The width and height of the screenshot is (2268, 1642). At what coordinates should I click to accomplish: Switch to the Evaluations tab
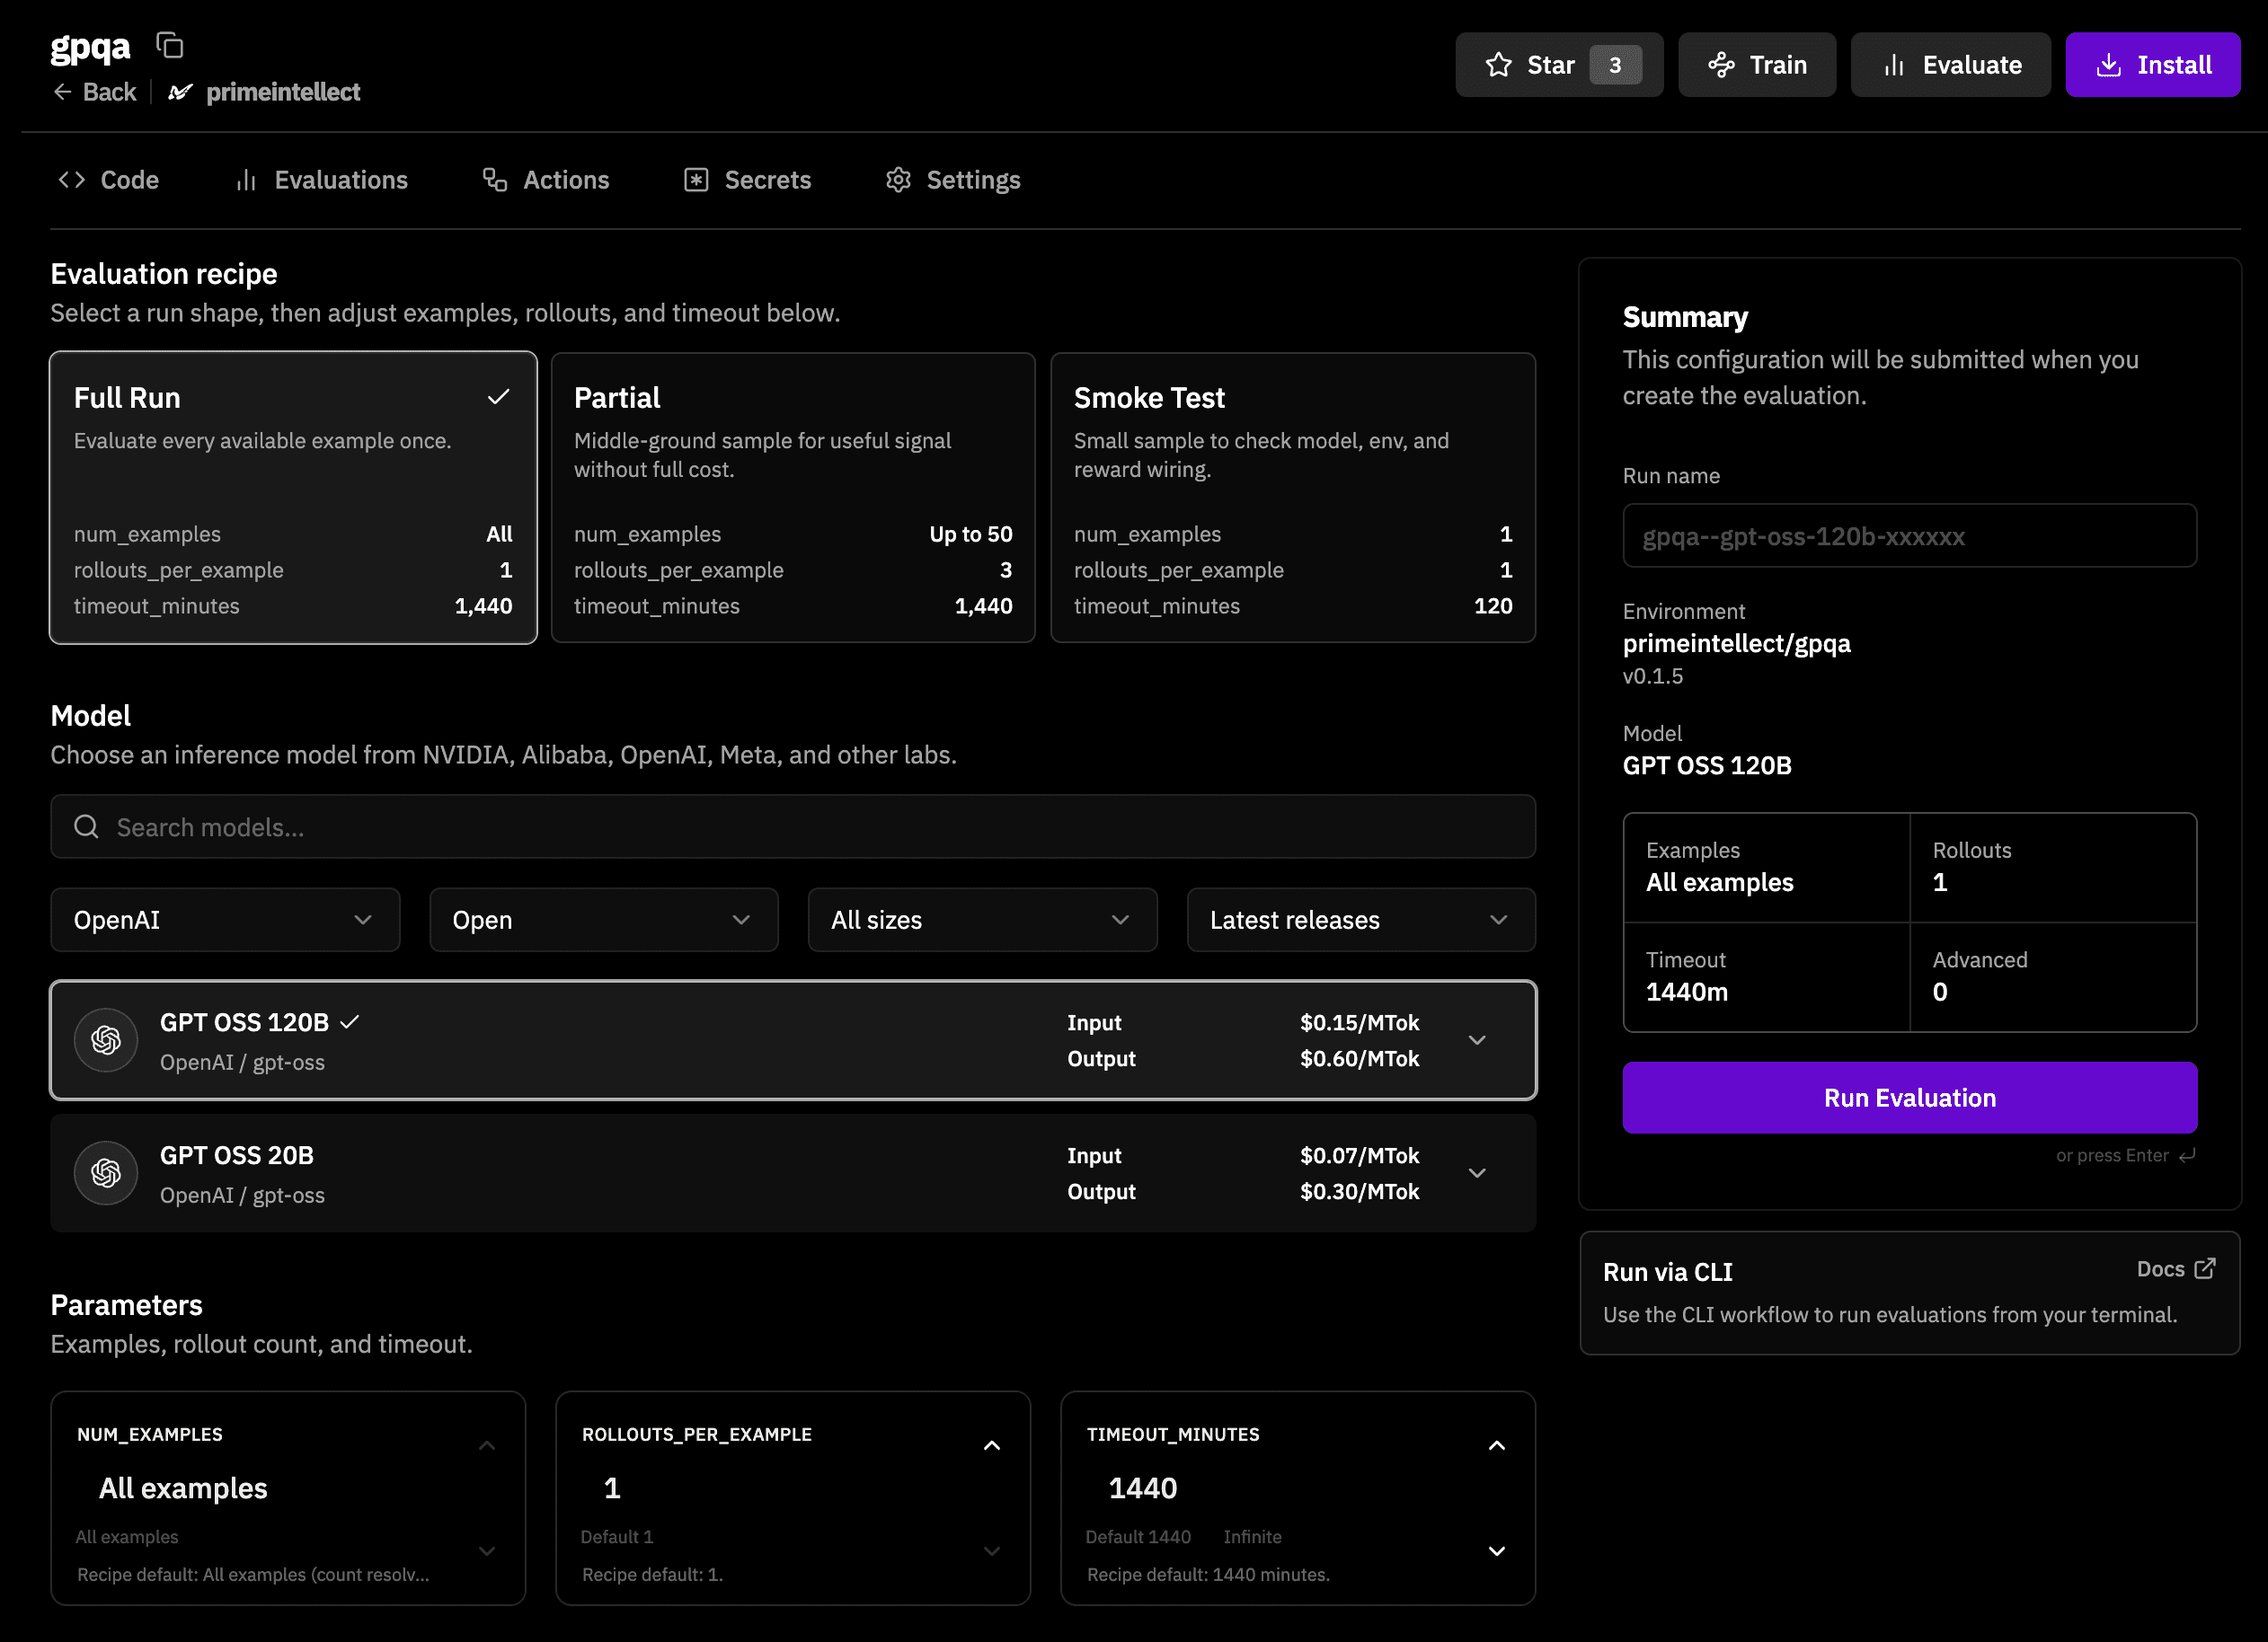[321, 180]
